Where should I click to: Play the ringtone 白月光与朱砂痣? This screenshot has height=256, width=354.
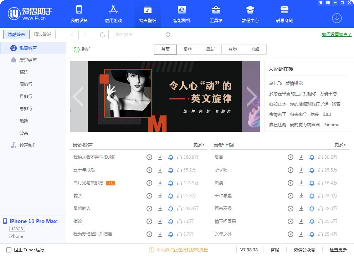pyautogui.click(x=149, y=183)
